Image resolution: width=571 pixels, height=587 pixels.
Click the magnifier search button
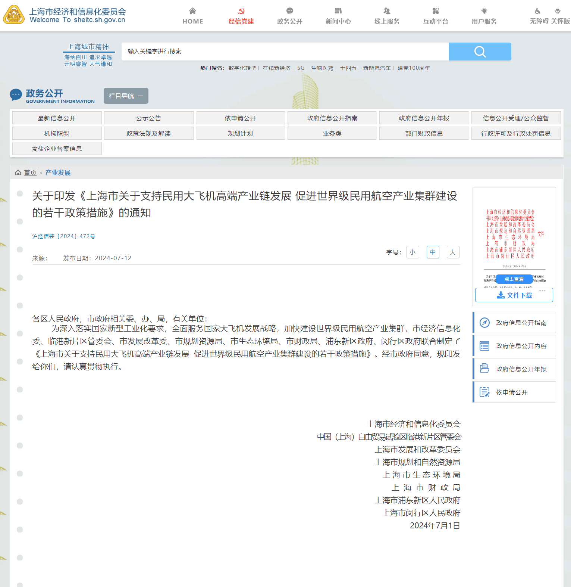480,52
